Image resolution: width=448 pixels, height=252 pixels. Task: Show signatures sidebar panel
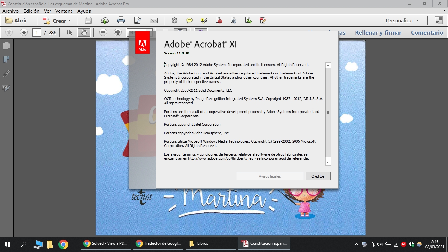click(6, 88)
